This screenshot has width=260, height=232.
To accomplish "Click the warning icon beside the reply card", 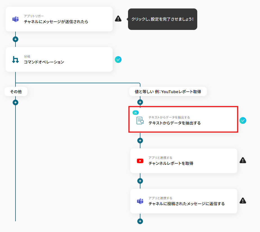I will point(243,201).
